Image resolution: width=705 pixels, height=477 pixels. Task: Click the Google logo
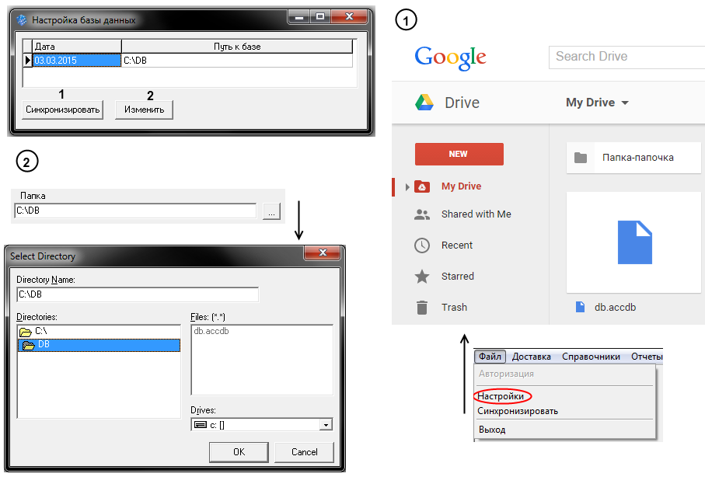point(450,57)
